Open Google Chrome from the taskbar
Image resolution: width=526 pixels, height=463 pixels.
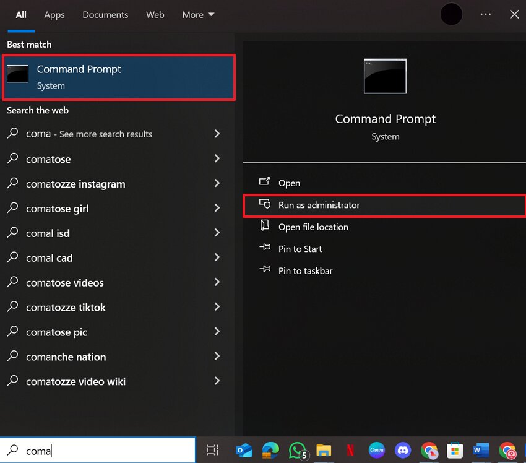point(429,450)
